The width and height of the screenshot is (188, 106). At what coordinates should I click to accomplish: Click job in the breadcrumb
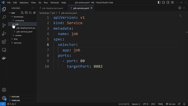(x=53, y=13)
